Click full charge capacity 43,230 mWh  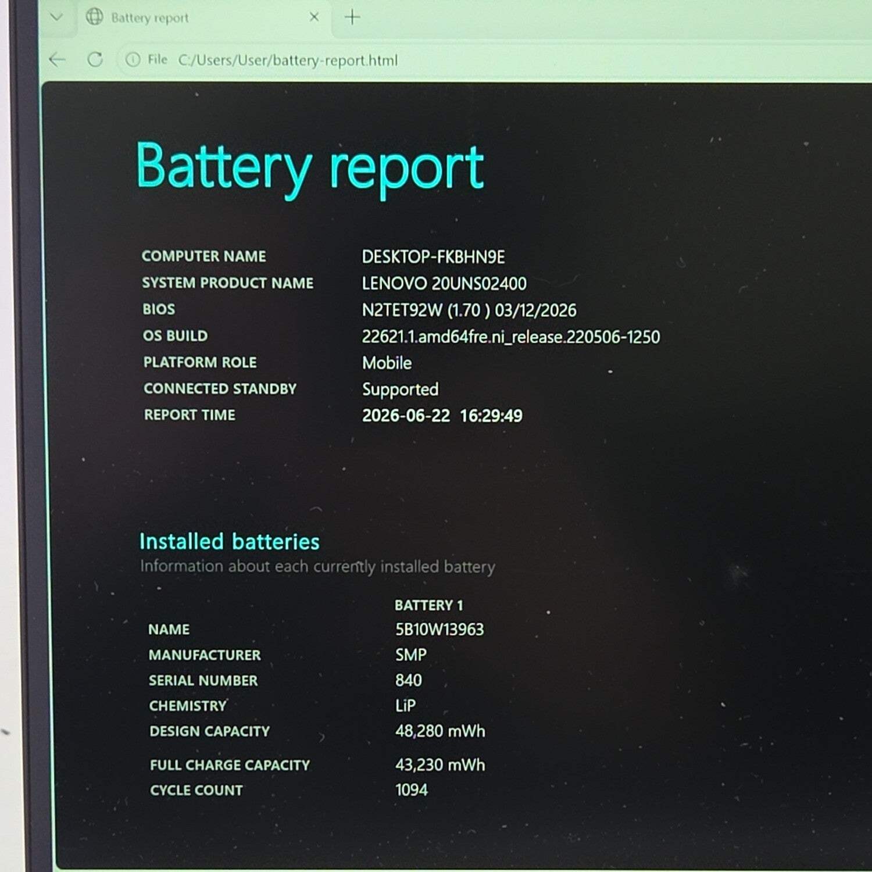440,765
